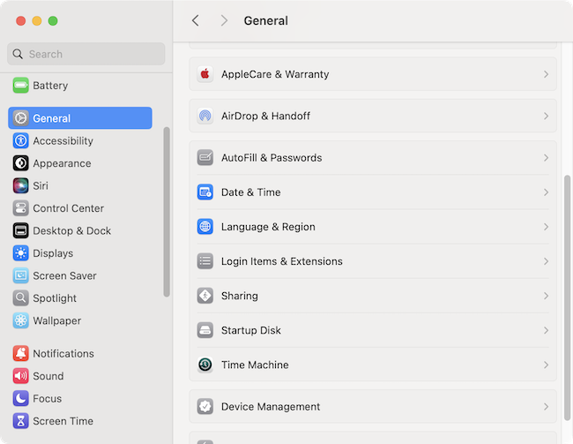Click the AppleCare & Warranty Apple icon

click(x=205, y=74)
